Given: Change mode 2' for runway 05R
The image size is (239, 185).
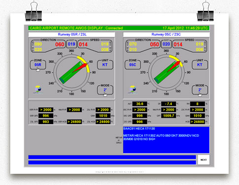Looking at the screenshot, I should 105,90.
